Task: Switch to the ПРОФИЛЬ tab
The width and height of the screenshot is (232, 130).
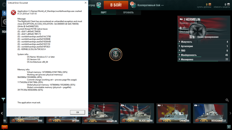Action: (x=128, y=12)
